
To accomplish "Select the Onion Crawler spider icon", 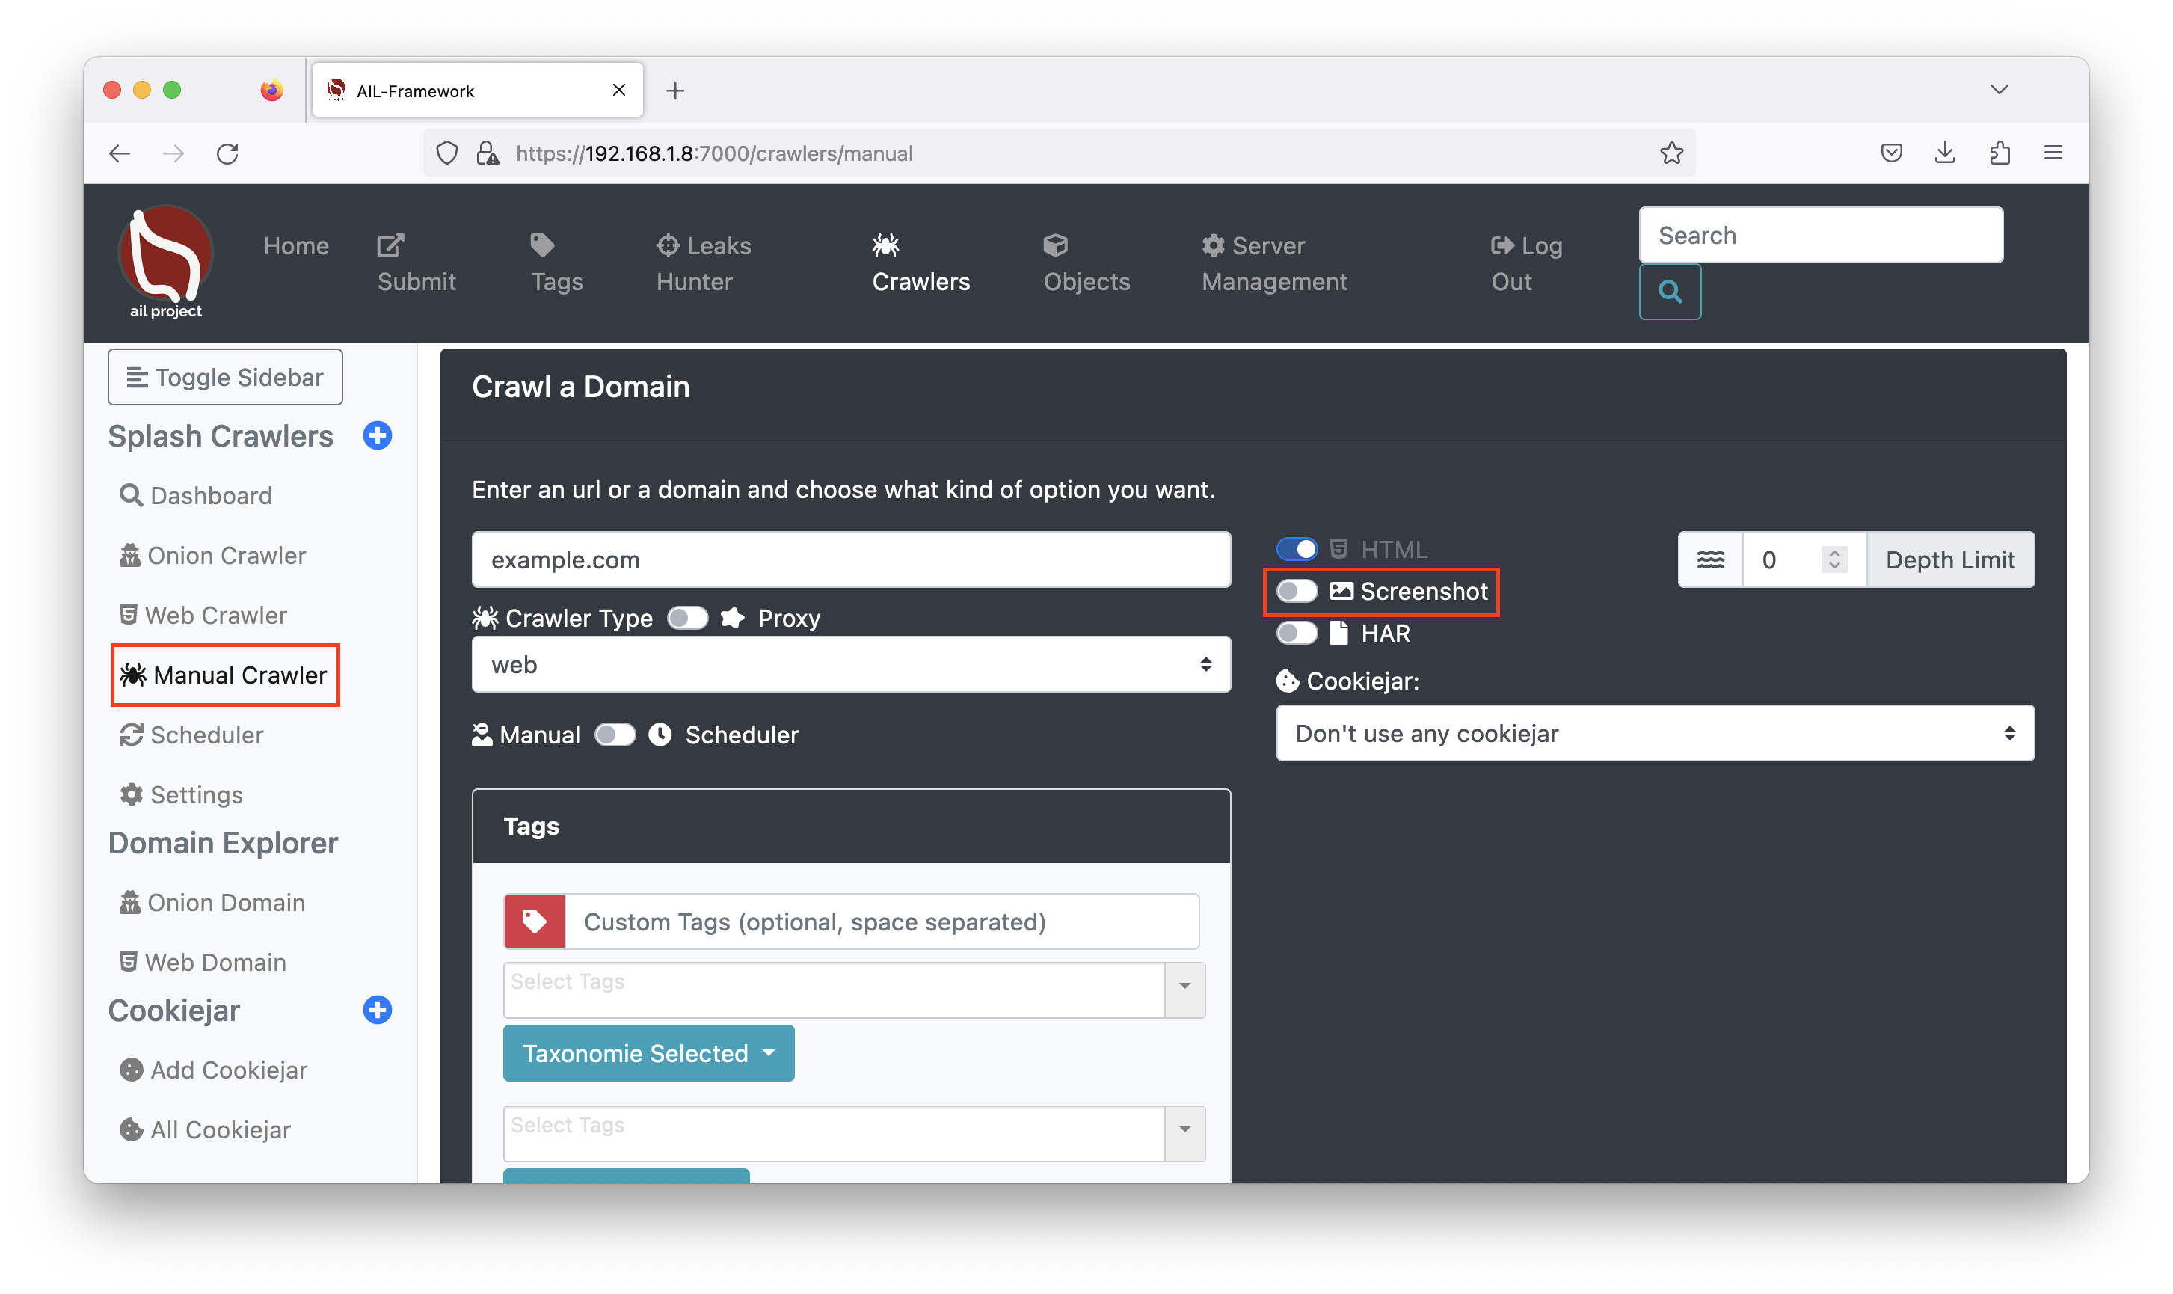I will coord(130,554).
